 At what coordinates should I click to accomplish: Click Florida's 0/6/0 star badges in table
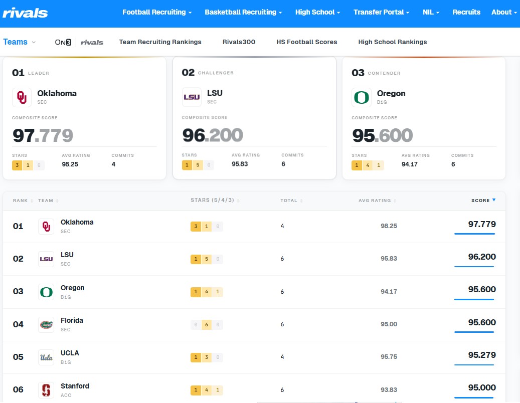click(207, 324)
